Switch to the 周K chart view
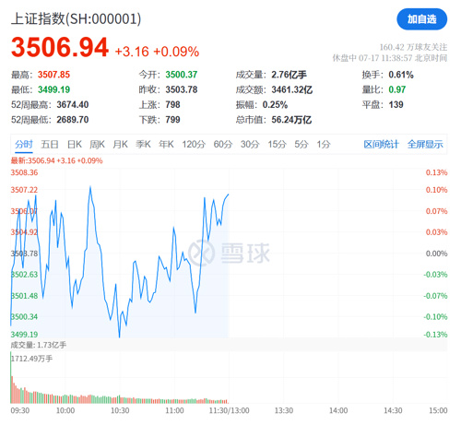 pos(97,144)
